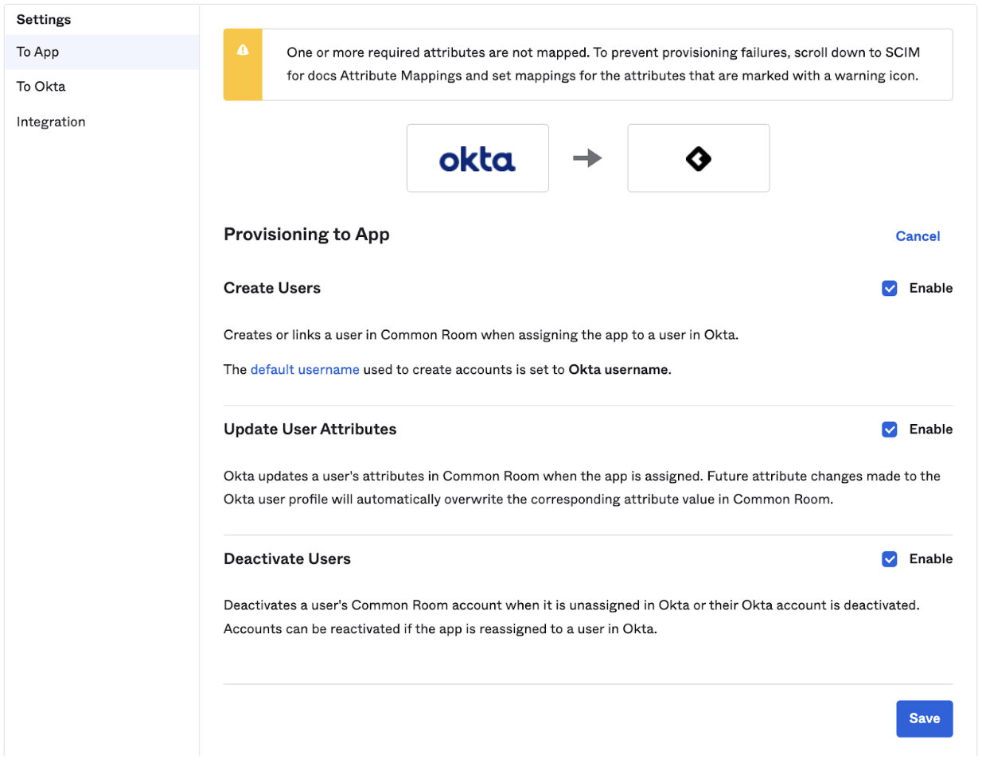Image resolution: width=982 pixels, height=778 pixels.
Task: Click the Okta logo box
Action: pos(477,158)
